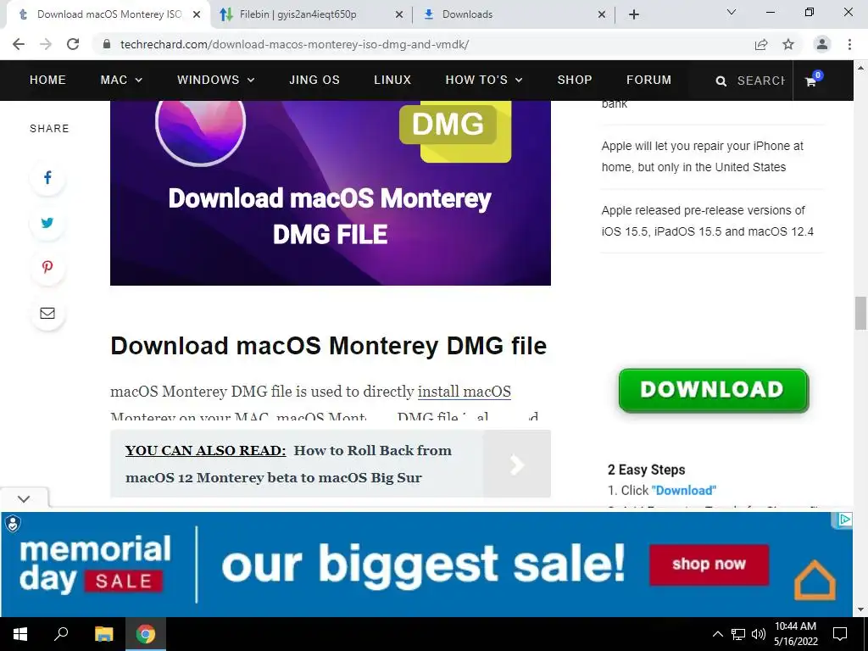Collapse the bottom ad with chevron
This screenshot has width=868, height=651.
(24, 498)
